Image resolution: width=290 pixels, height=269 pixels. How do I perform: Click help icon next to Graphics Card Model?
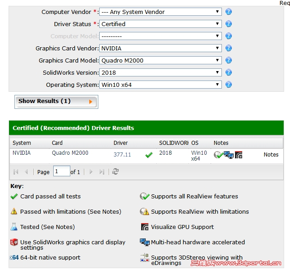pyautogui.click(x=229, y=60)
